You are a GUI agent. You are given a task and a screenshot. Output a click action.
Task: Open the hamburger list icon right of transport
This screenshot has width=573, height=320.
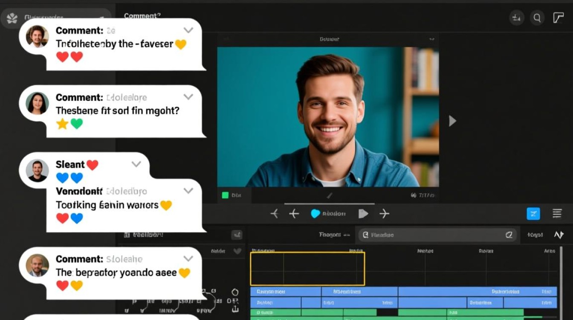(x=557, y=213)
